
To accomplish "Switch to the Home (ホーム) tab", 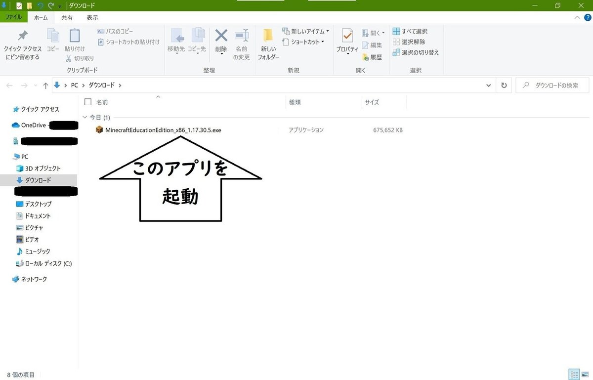I will point(41,17).
